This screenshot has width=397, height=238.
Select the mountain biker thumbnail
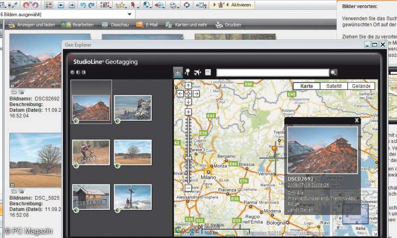(91, 153)
